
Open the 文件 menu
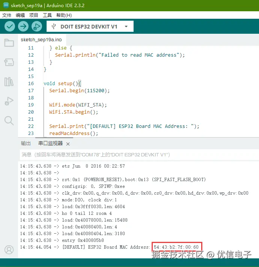coord(7,15)
